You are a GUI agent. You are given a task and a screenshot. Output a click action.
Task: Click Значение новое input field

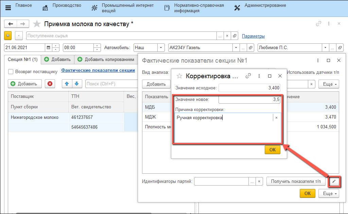[249, 100]
